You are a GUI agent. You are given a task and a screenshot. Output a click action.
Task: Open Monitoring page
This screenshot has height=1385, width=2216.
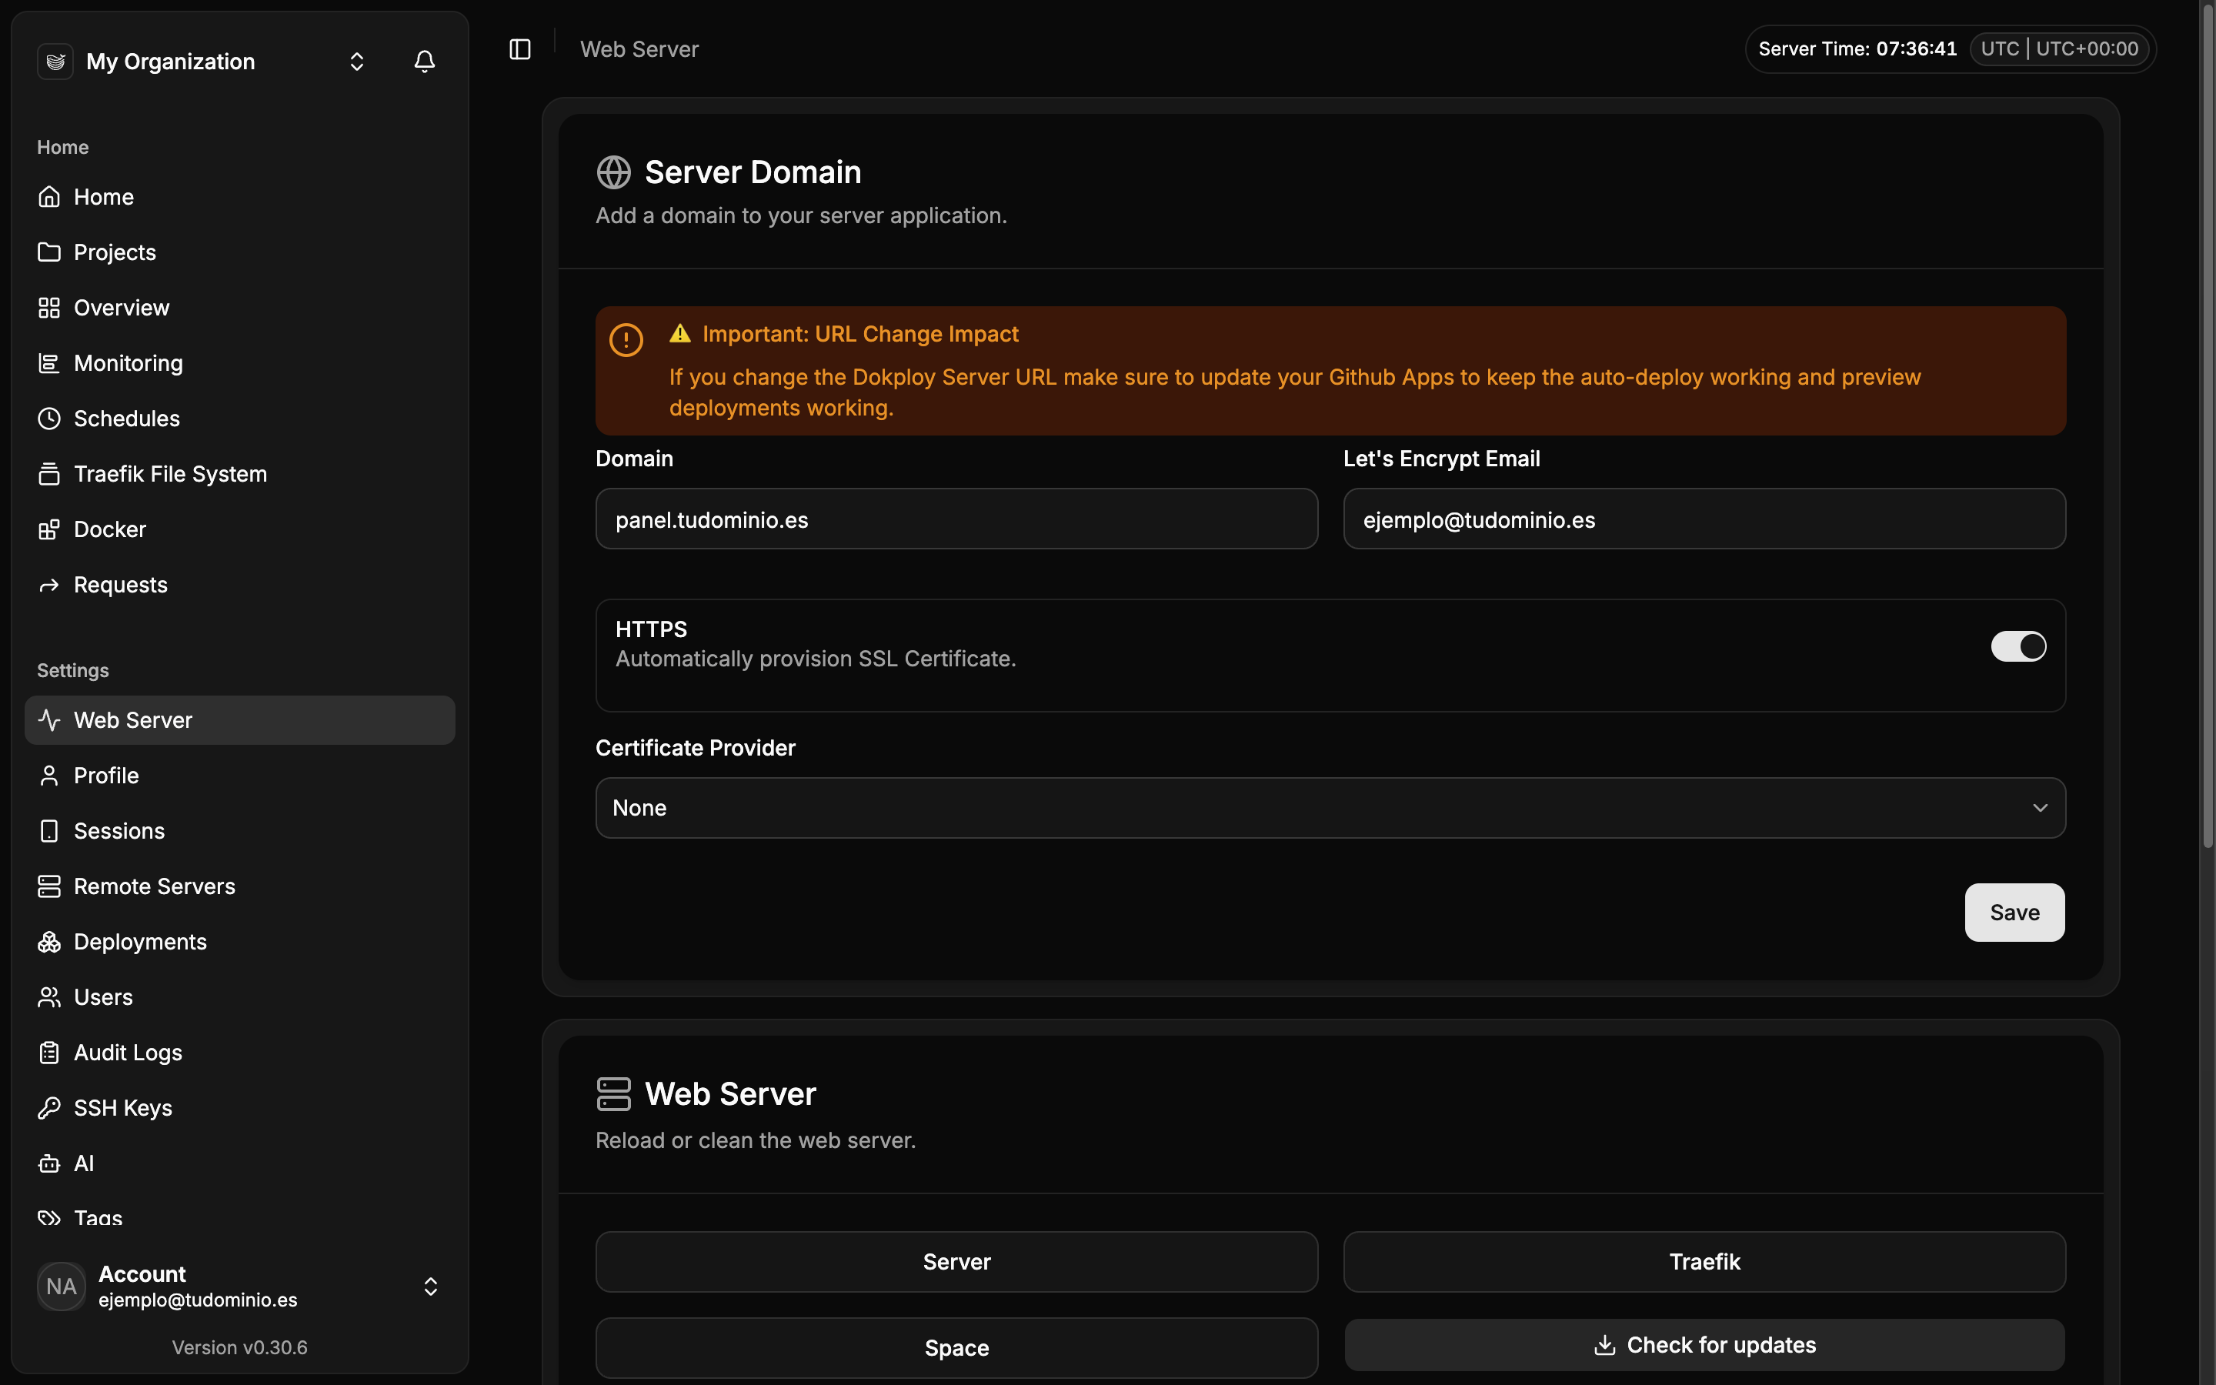pos(240,362)
